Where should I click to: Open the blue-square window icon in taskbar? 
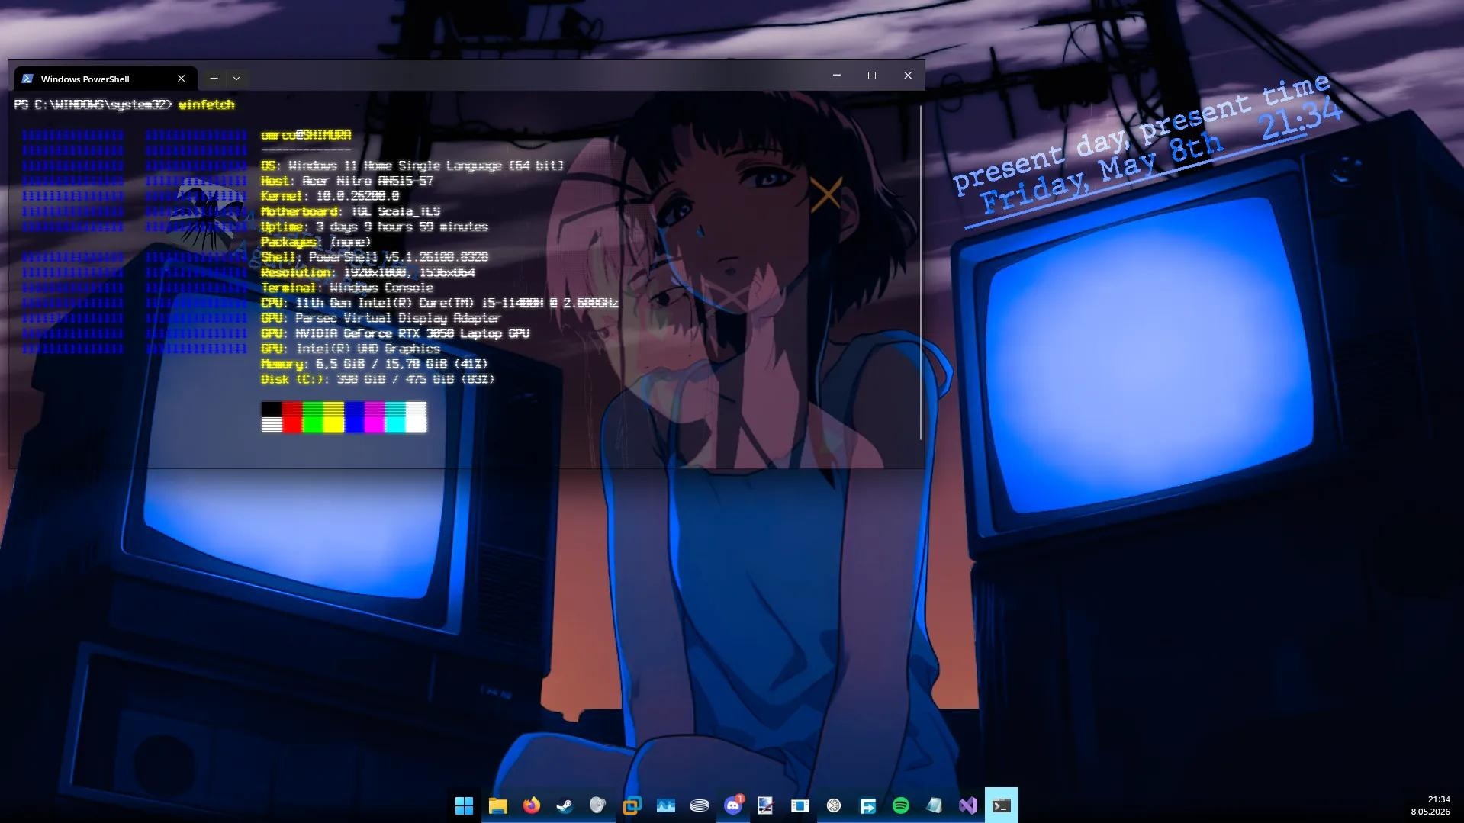[x=800, y=805]
